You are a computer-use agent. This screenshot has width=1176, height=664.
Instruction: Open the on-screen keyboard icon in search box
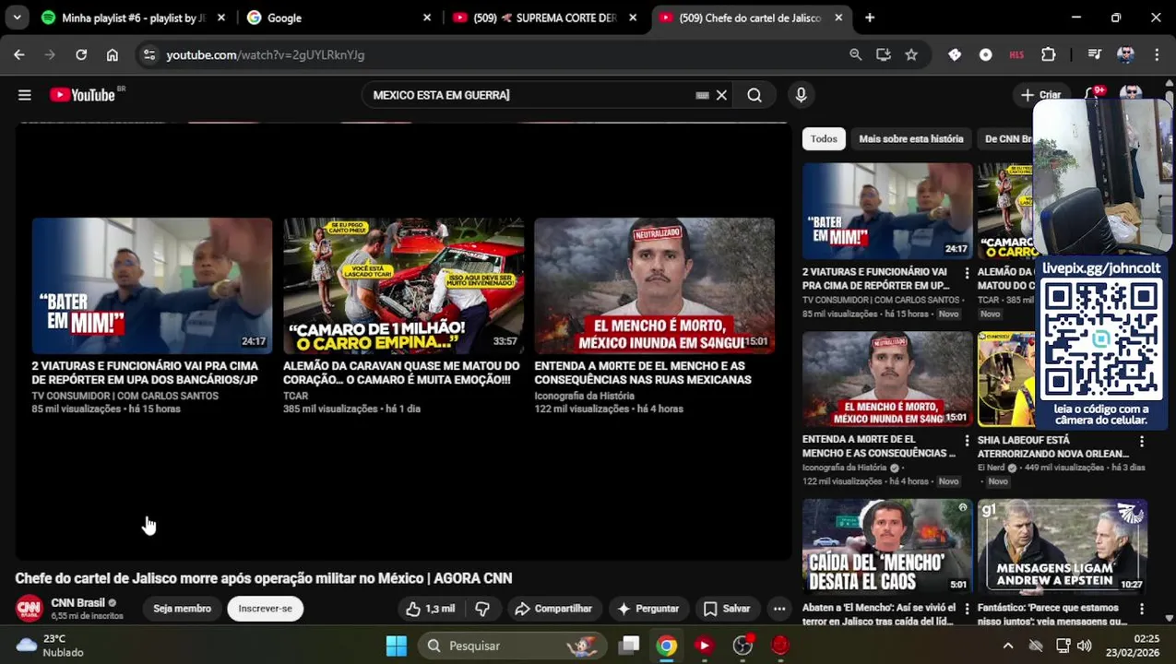[x=702, y=95]
